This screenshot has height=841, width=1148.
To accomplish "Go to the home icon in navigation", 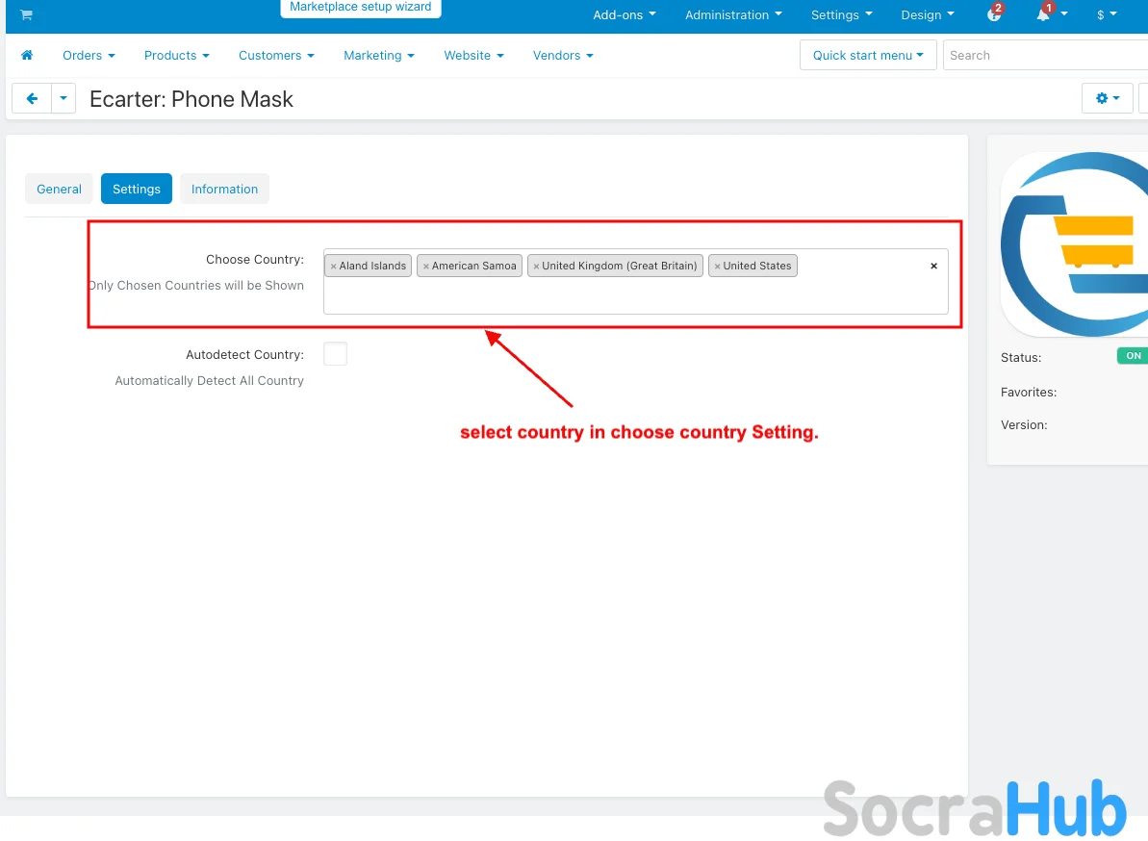I will point(27,55).
